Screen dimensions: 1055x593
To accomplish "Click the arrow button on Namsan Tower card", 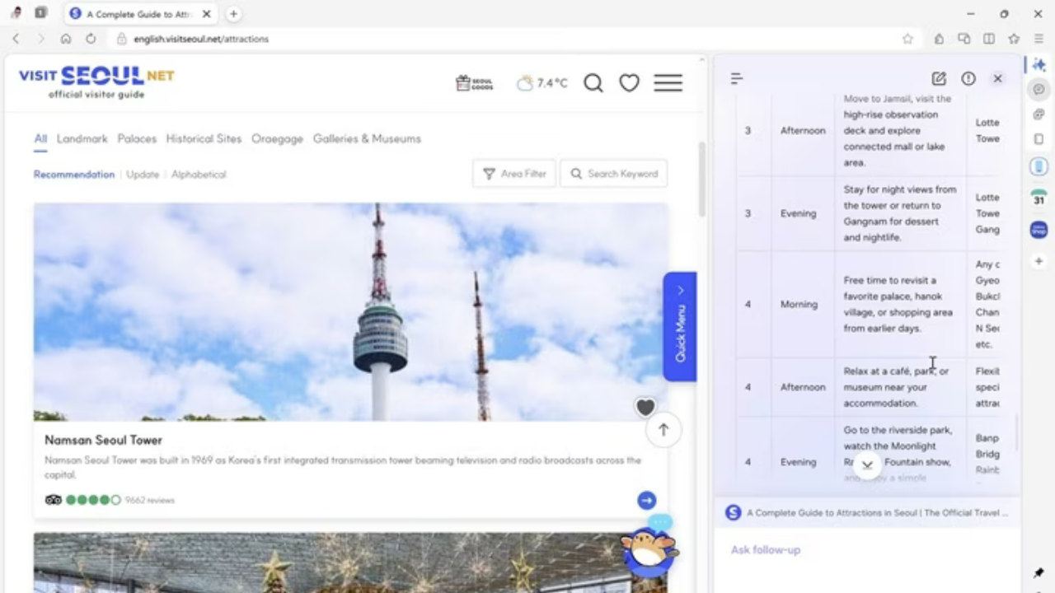I will point(646,500).
